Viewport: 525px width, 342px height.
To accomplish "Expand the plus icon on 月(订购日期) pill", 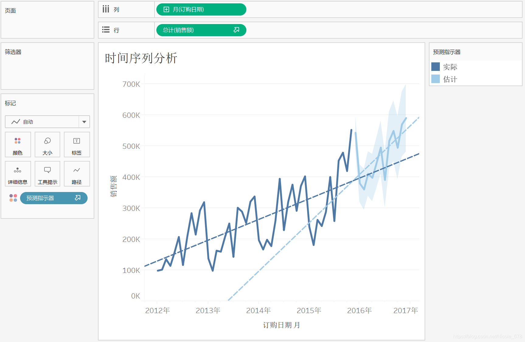I will tap(166, 9).
